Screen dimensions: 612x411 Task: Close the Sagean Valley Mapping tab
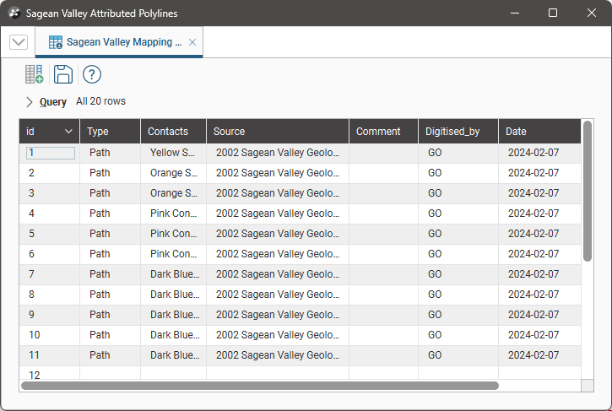[192, 42]
